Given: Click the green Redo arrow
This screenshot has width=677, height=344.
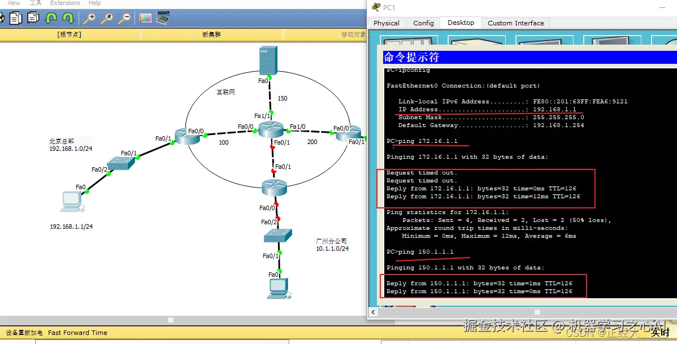Looking at the screenshot, I should click(x=68, y=18).
